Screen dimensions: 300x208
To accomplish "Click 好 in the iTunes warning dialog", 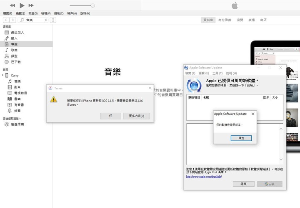I will tap(110, 116).
